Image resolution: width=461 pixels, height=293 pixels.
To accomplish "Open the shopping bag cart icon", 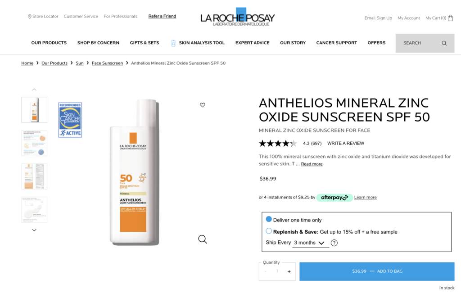I will pyautogui.click(x=450, y=18).
